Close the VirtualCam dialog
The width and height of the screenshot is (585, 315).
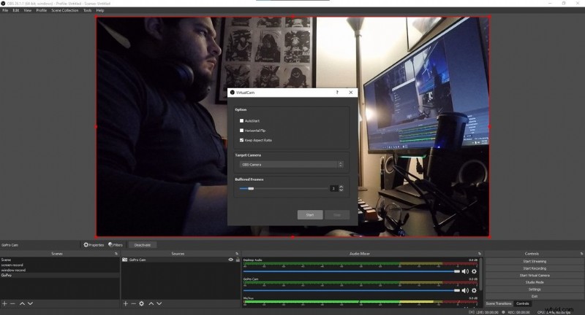[x=351, y=92]
